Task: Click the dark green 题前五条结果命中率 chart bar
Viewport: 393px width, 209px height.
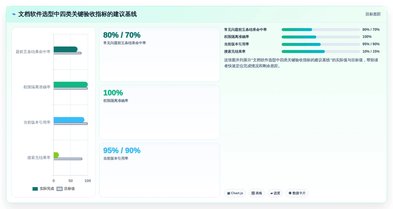Action: pos(65,49)
